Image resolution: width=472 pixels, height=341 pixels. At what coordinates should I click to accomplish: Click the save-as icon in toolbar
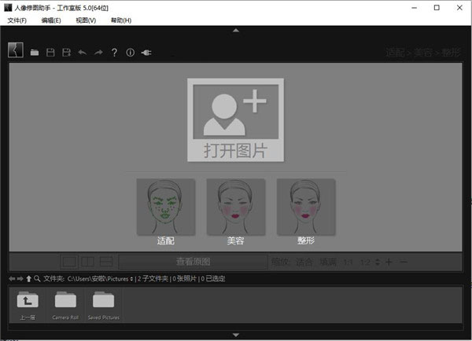[x=67, y=53]
